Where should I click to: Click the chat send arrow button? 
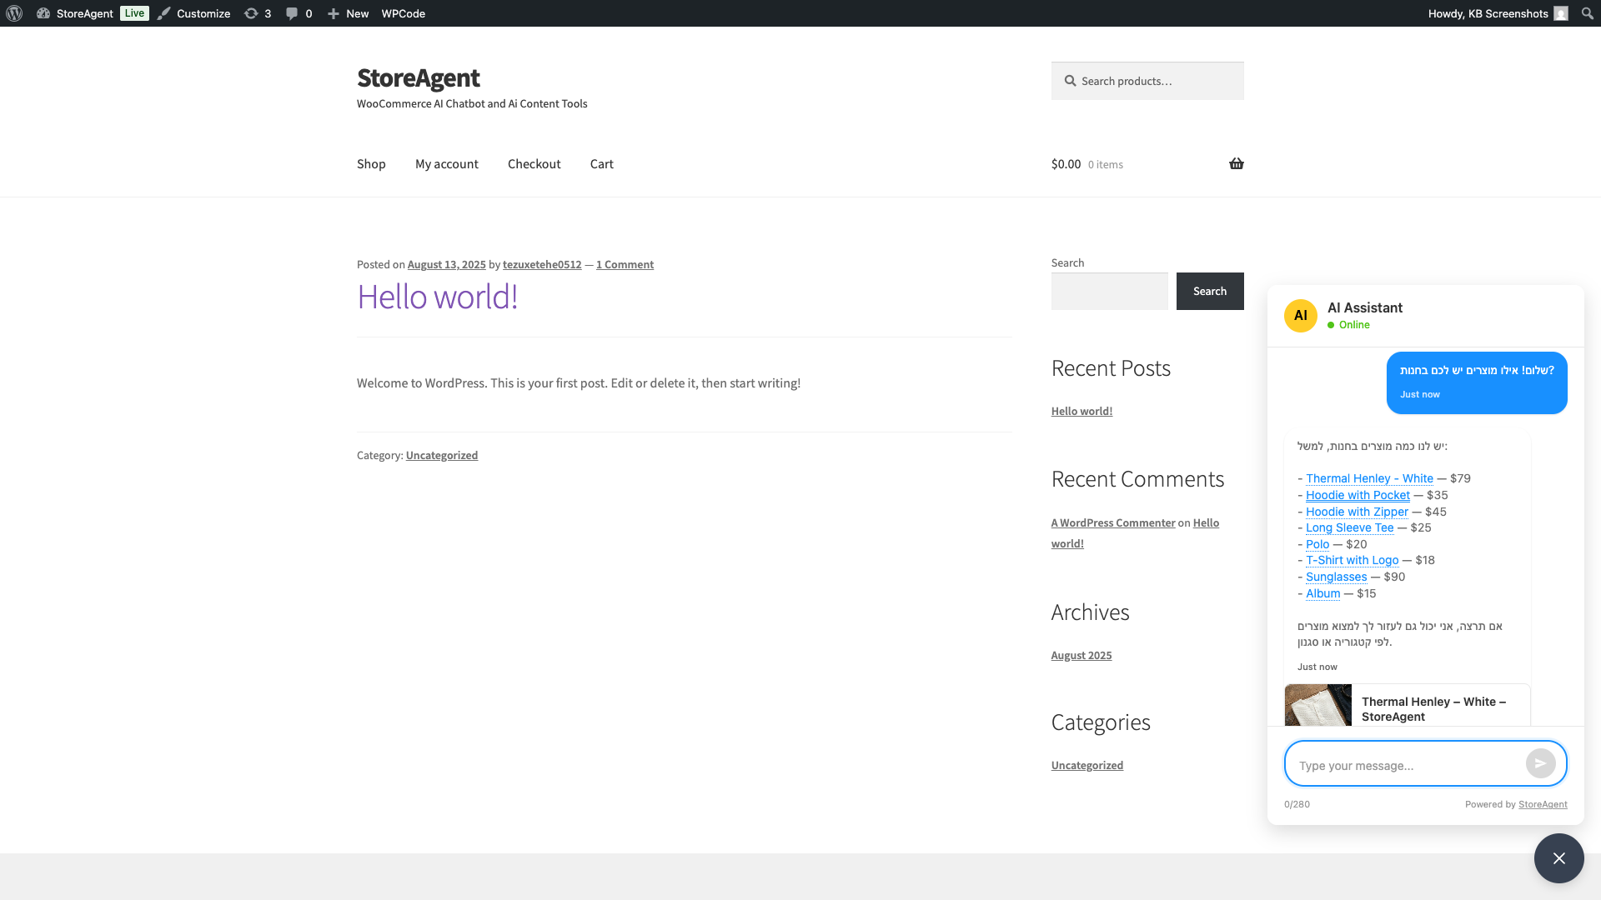[1540, 763]
